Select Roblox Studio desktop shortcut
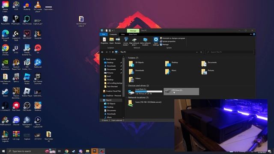The width and height of the screenshot is (274, 154). [27, 79]
